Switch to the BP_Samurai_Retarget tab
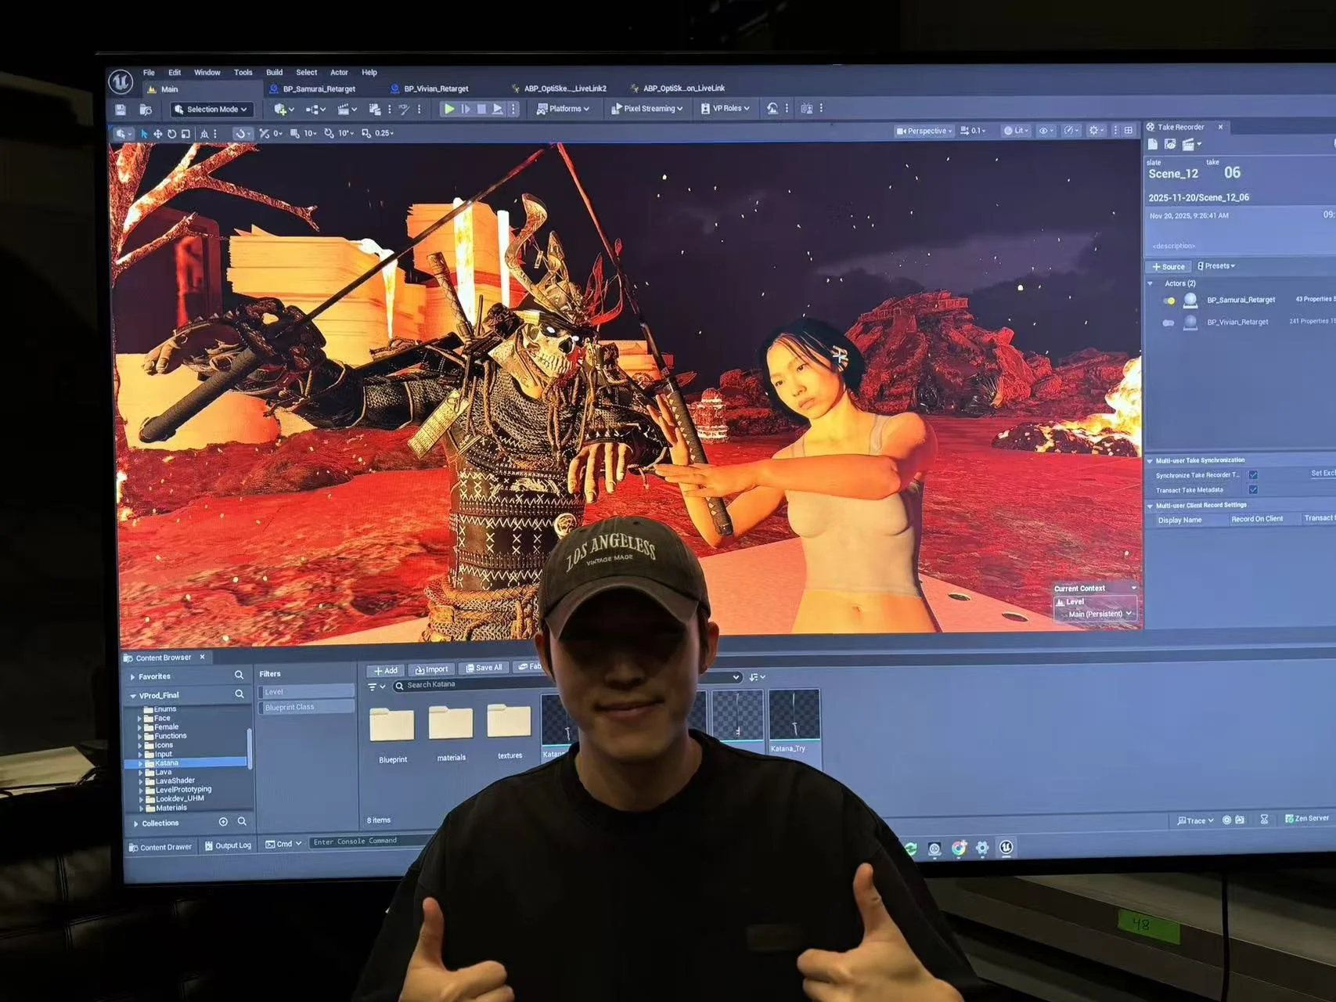1336x1002 pixels. click(313, 89)
